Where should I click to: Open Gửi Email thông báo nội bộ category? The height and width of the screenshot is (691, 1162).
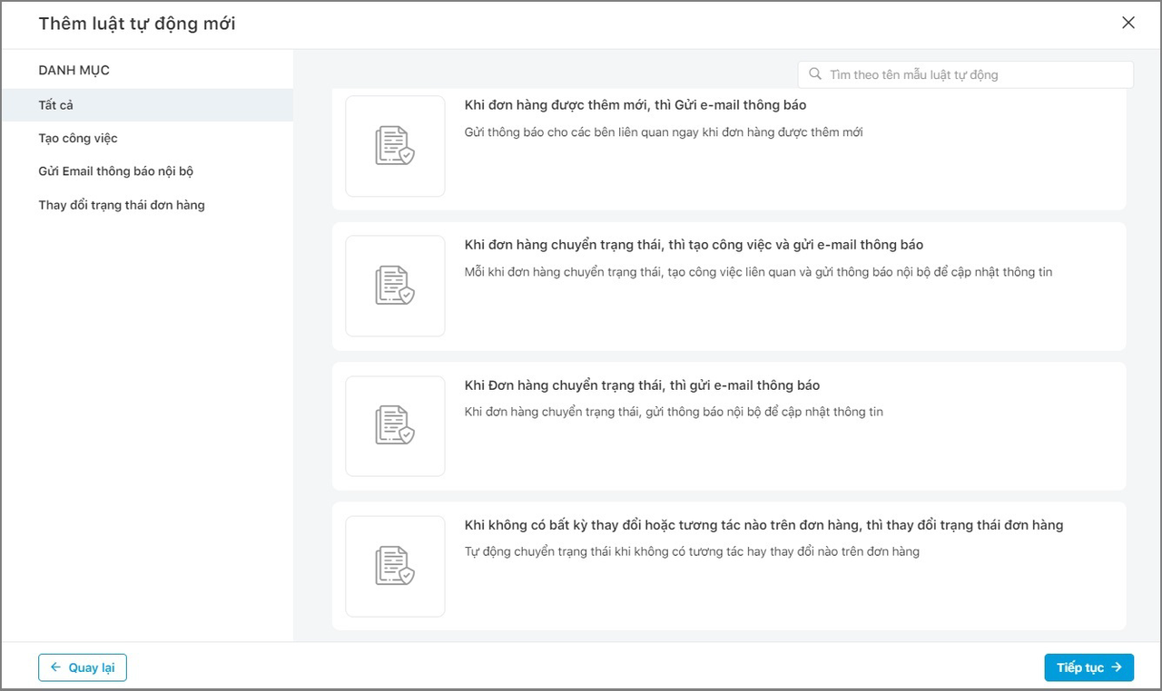tap(147, 171)
